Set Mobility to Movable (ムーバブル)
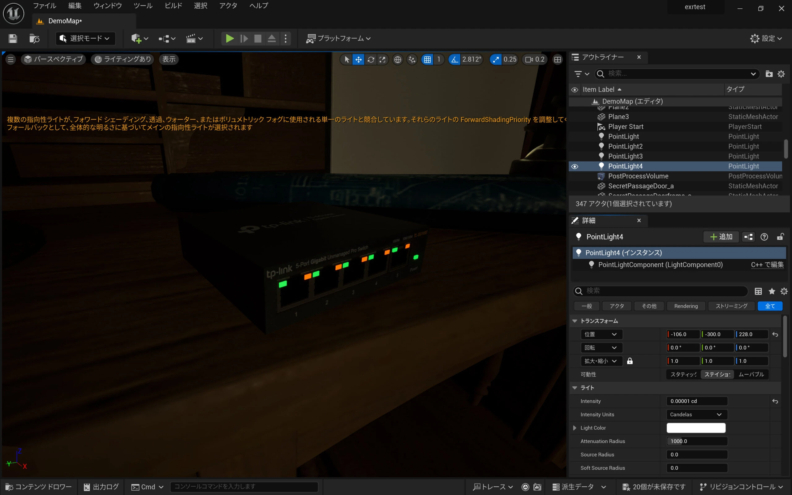792x495 pixels. (x=751, y=374)
